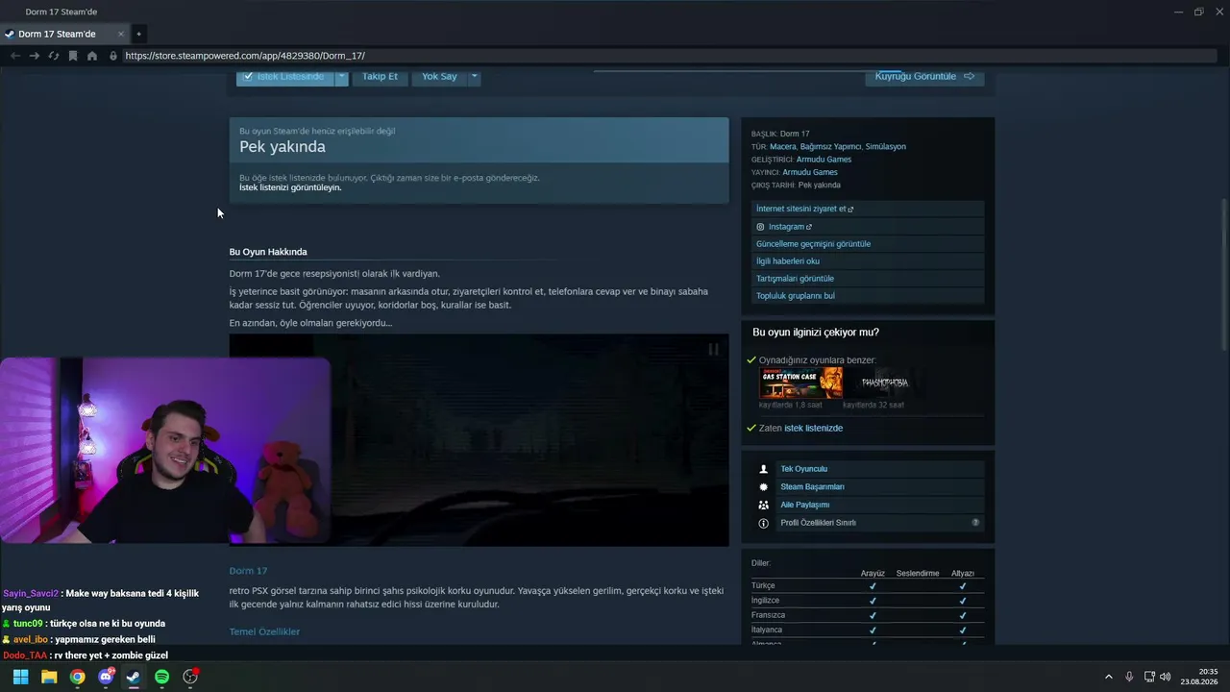Image resolution: width=1230 pixels, height=692 pixels.
Task: View update history via Güncelleme geçmişini görüntüle
Action: (x=868, y=244)
